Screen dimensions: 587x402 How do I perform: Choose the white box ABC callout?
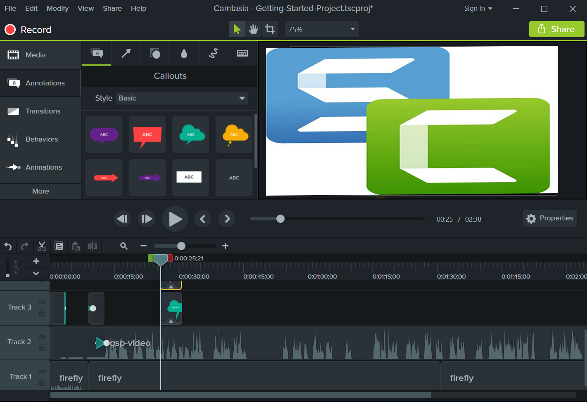(191, 178)
